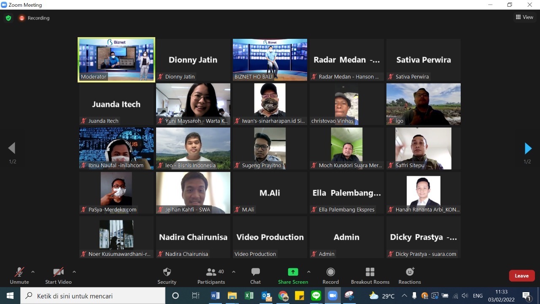
Task: Expand video options arrow beside Start Video
Action: pyautogui.click(x=74, y=272)
